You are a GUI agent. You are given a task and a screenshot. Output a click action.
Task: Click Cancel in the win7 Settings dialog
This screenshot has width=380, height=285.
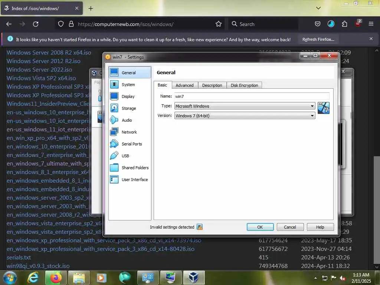click(x=290, y=227)
